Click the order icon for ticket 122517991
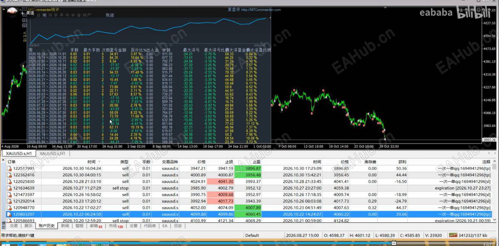 pyautogui.click(x=9, y=168)
